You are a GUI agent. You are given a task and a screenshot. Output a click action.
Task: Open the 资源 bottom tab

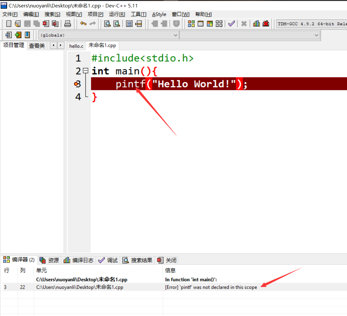point(49,260)
